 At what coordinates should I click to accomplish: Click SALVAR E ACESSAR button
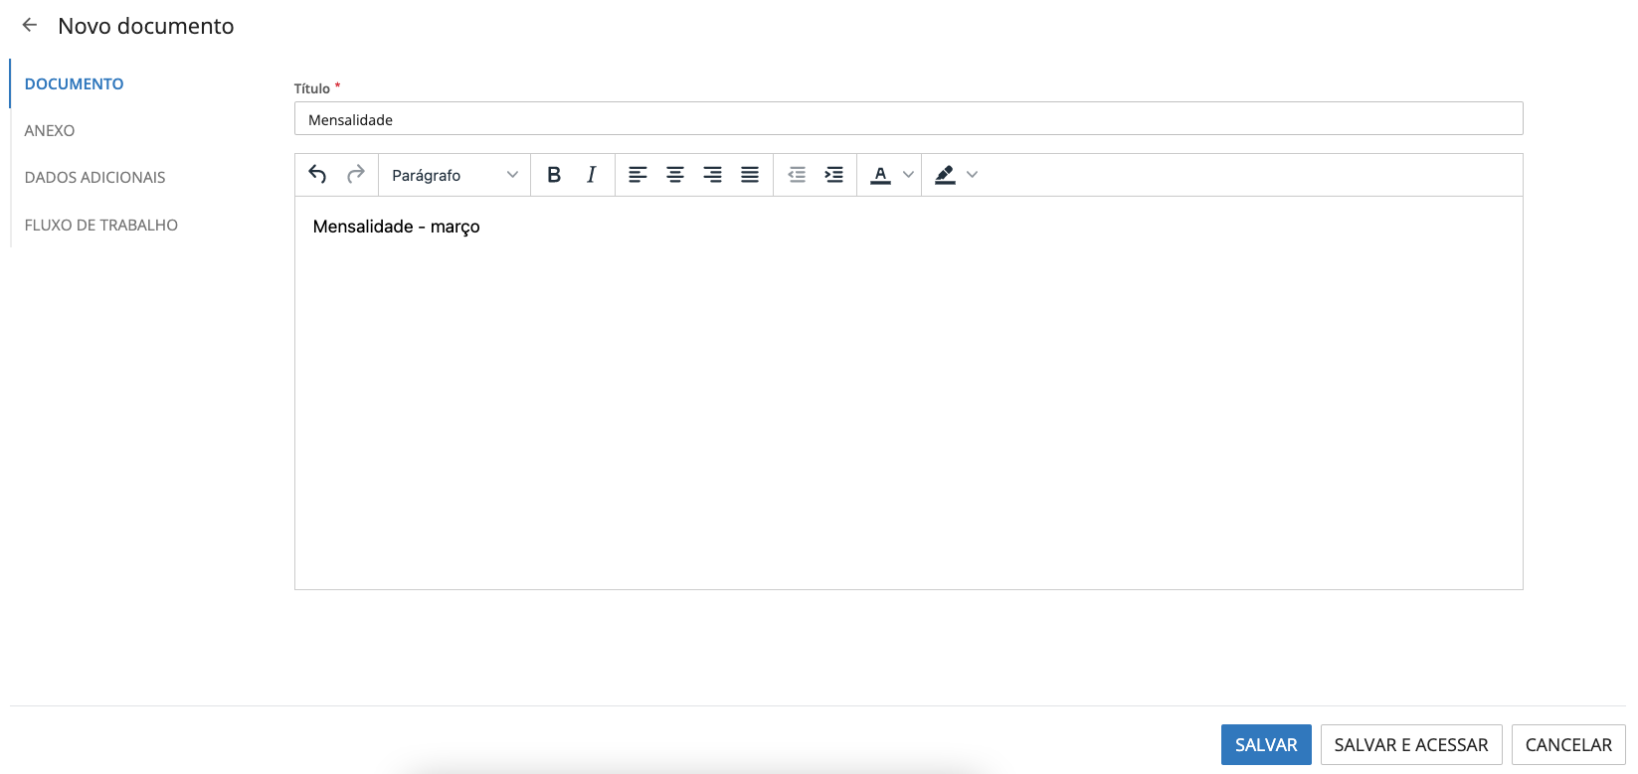[1411, 744]
